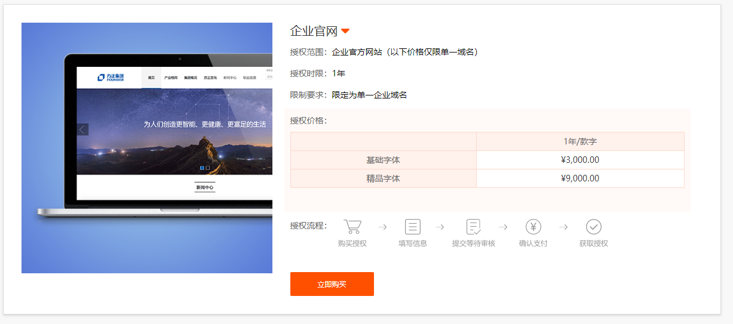Select the first blue carousel indicator dot
This screenshot has height=324, width=733.
point(202,168)
